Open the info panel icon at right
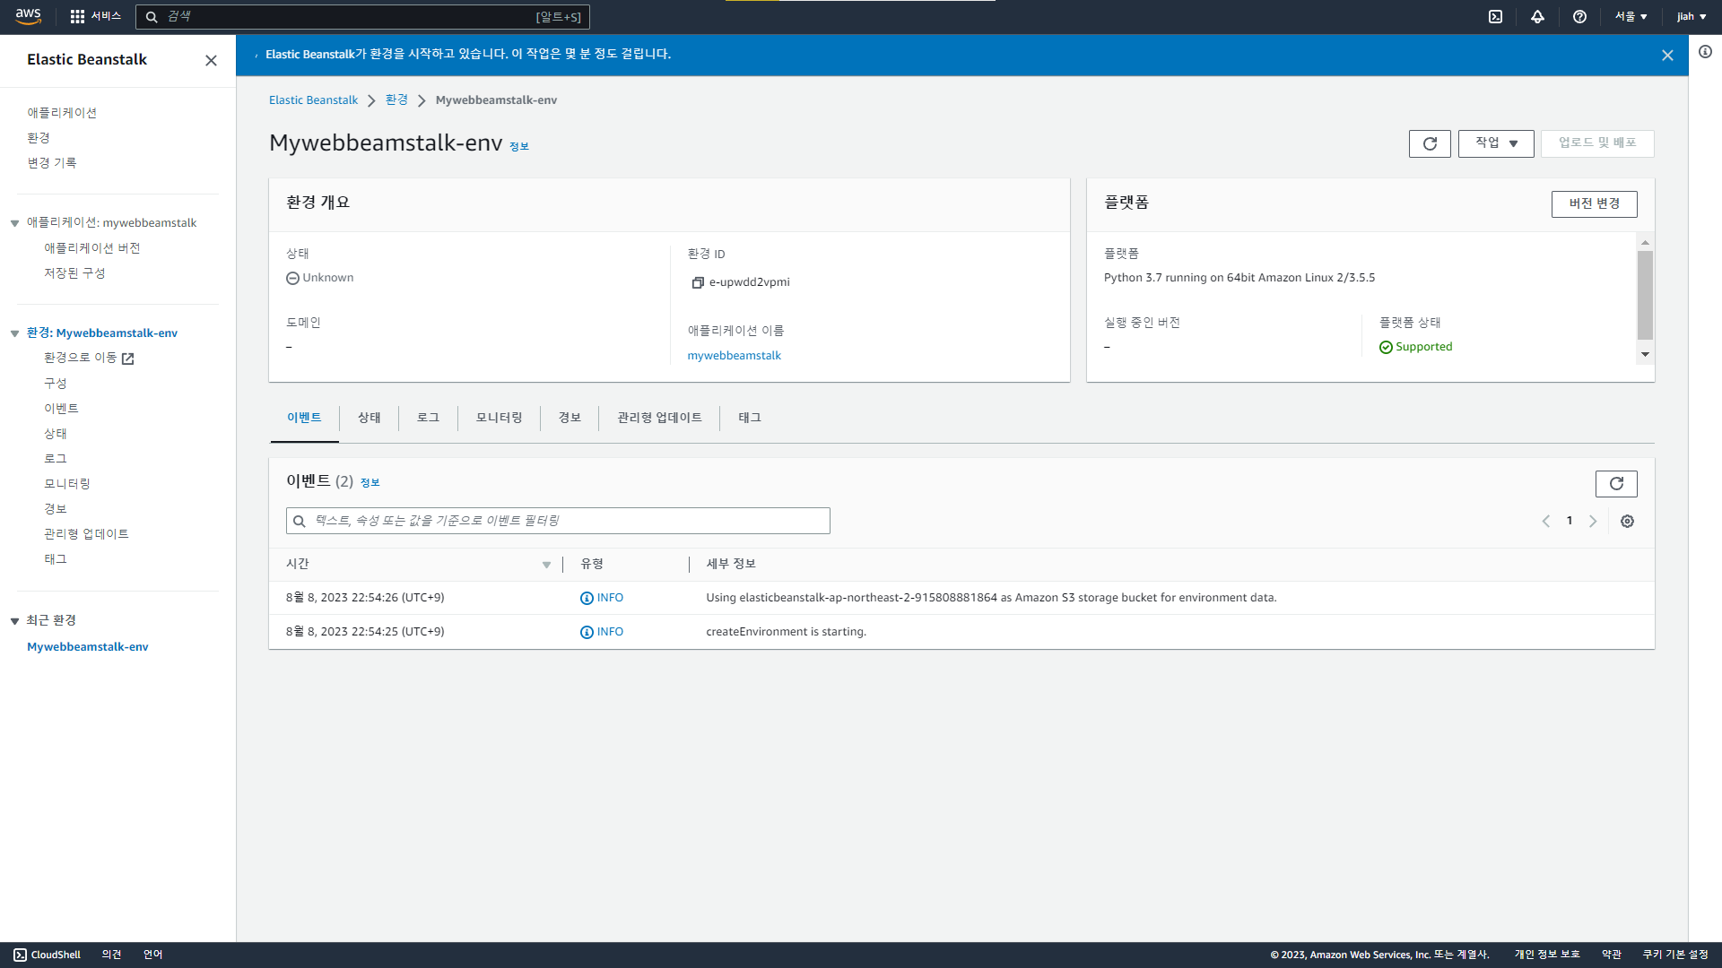The height and width of the screenshot is (968, 1722). (1705, 52)
